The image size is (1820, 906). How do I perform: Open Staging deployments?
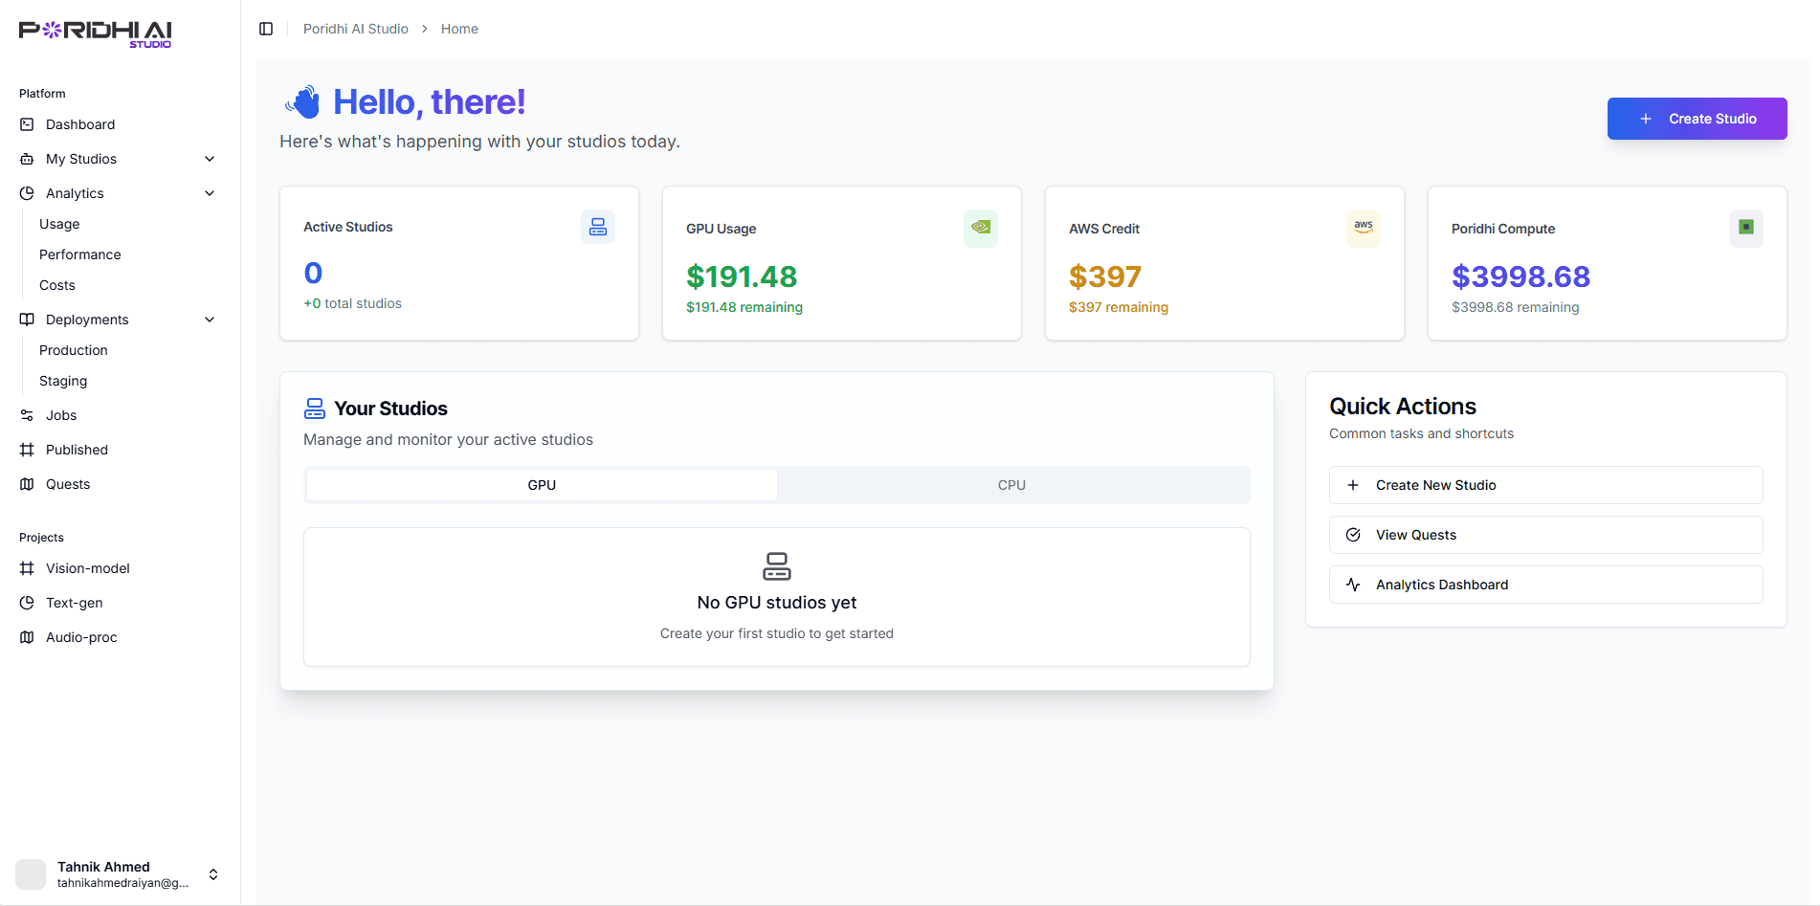(x=63, y=381)
